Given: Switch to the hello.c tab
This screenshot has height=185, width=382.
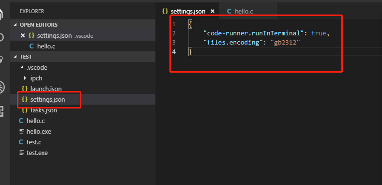Looking at the screenshot, I should (248, 11).
